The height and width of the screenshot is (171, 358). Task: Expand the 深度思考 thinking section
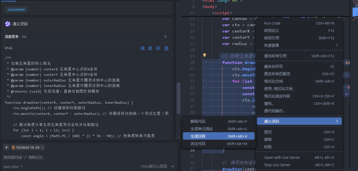point(165,36)
